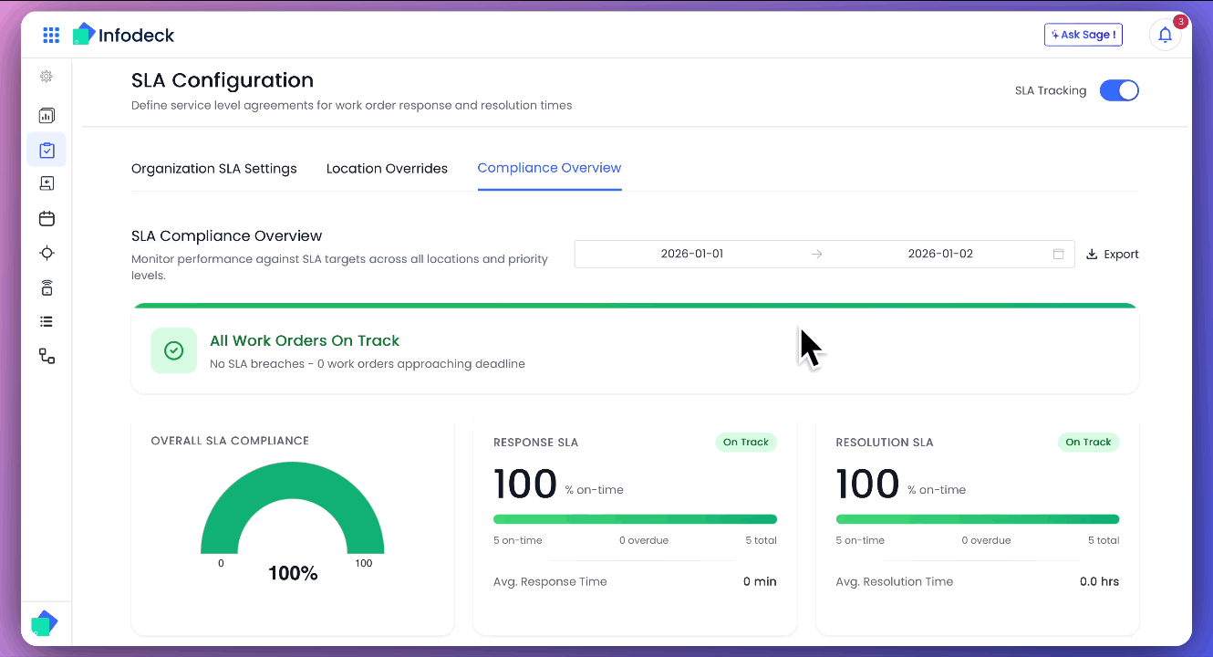
Task: Open the date range calendar picker
Action: click(1058, 254)
